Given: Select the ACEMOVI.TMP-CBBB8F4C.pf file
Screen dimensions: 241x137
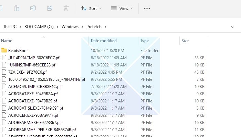Looking at the screenshot, I should (34, 86).
